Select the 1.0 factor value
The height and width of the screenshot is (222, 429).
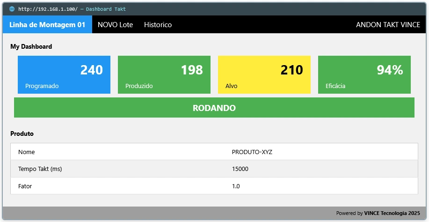pos(236,186)
